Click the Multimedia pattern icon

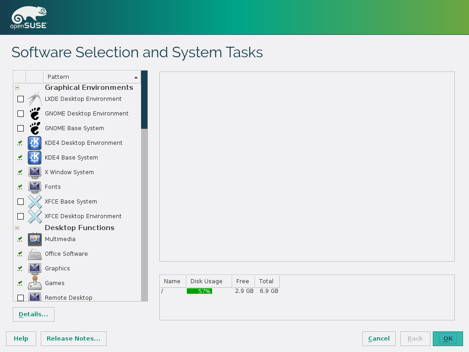35,239
